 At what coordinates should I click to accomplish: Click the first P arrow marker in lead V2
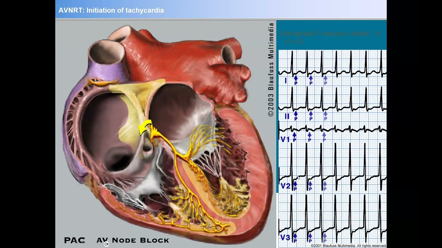click(295, 185)
